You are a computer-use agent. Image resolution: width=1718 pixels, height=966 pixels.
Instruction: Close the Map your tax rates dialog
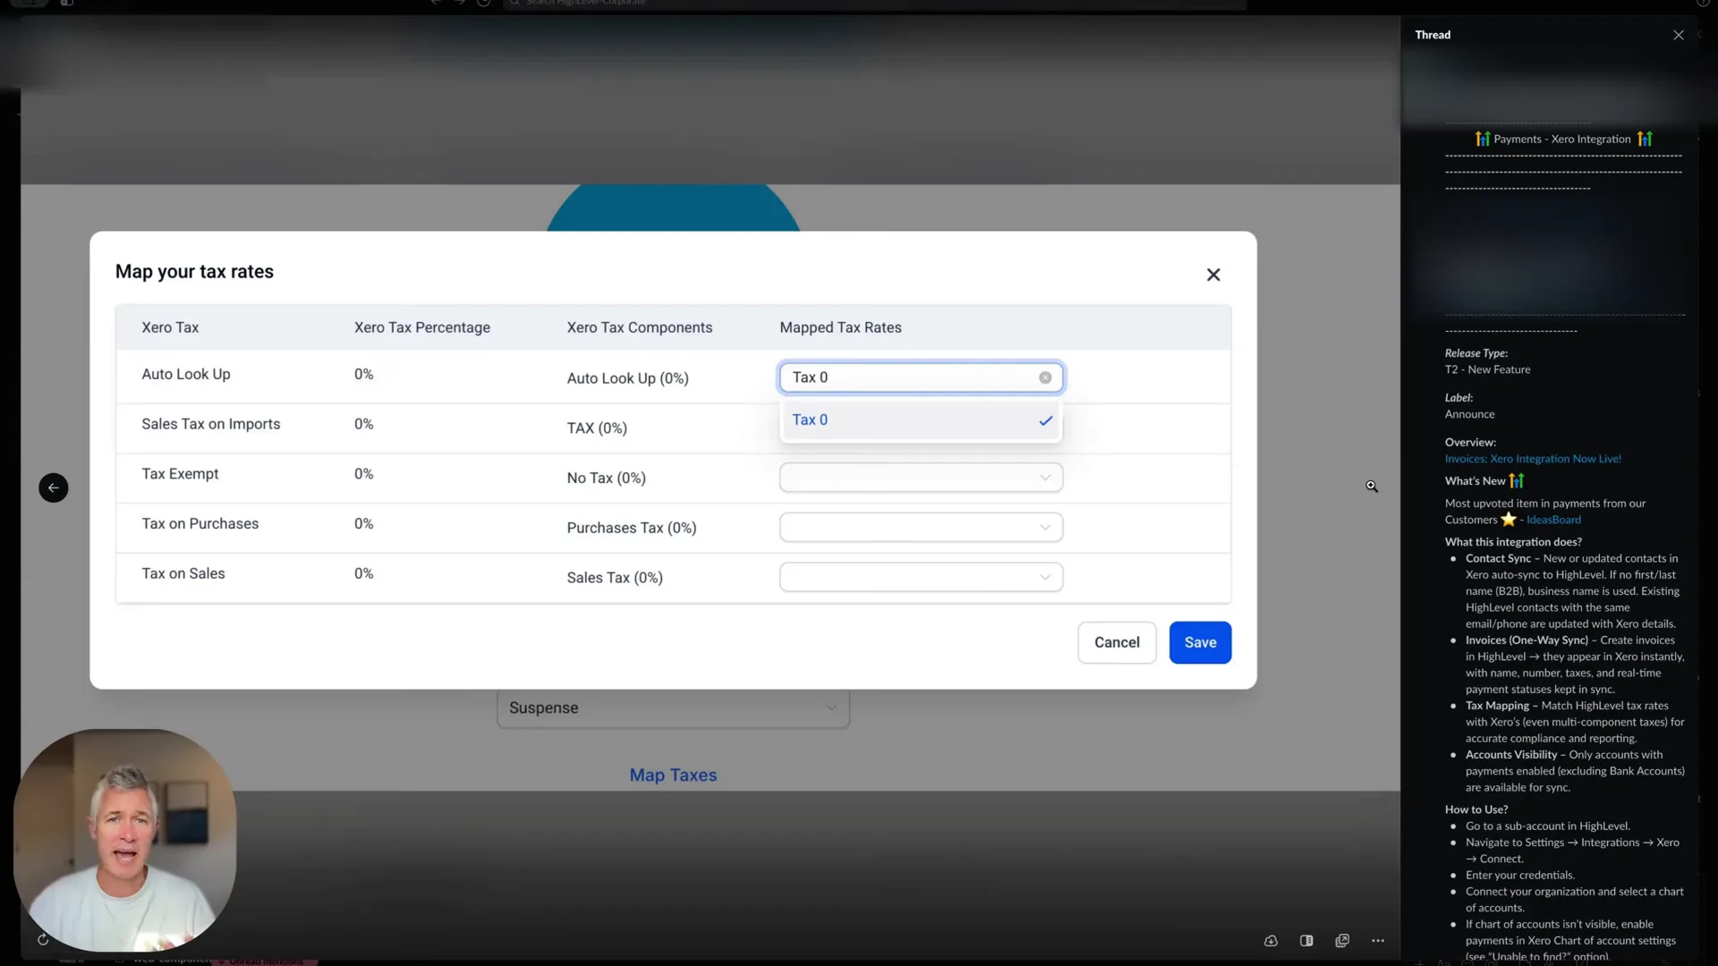[x=1213, y=275]
